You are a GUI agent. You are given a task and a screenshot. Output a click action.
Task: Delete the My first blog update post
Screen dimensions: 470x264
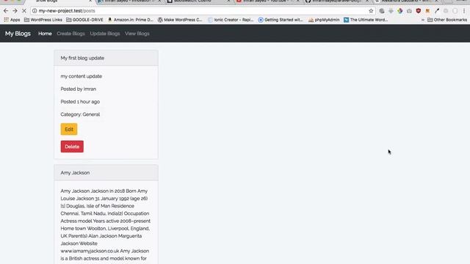[72, 147]
